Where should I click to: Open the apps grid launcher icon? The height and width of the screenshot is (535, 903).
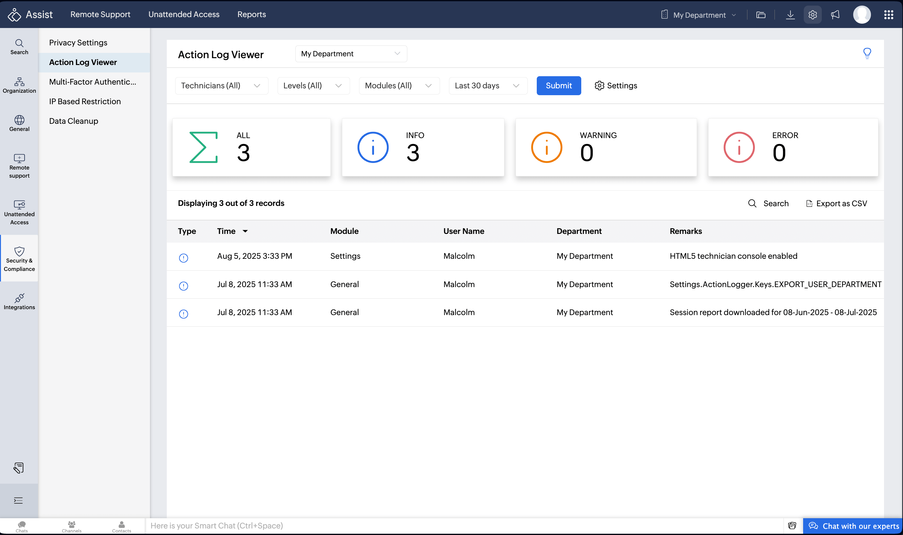click(x=889, y=15)
